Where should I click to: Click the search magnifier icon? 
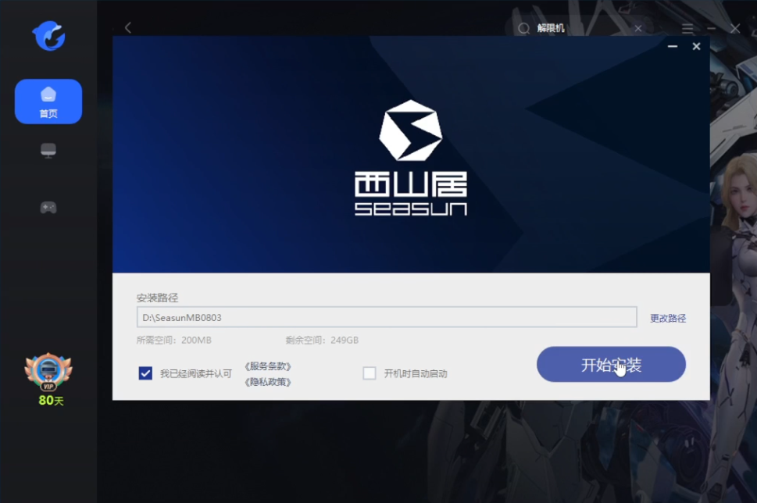click(523, 29)
